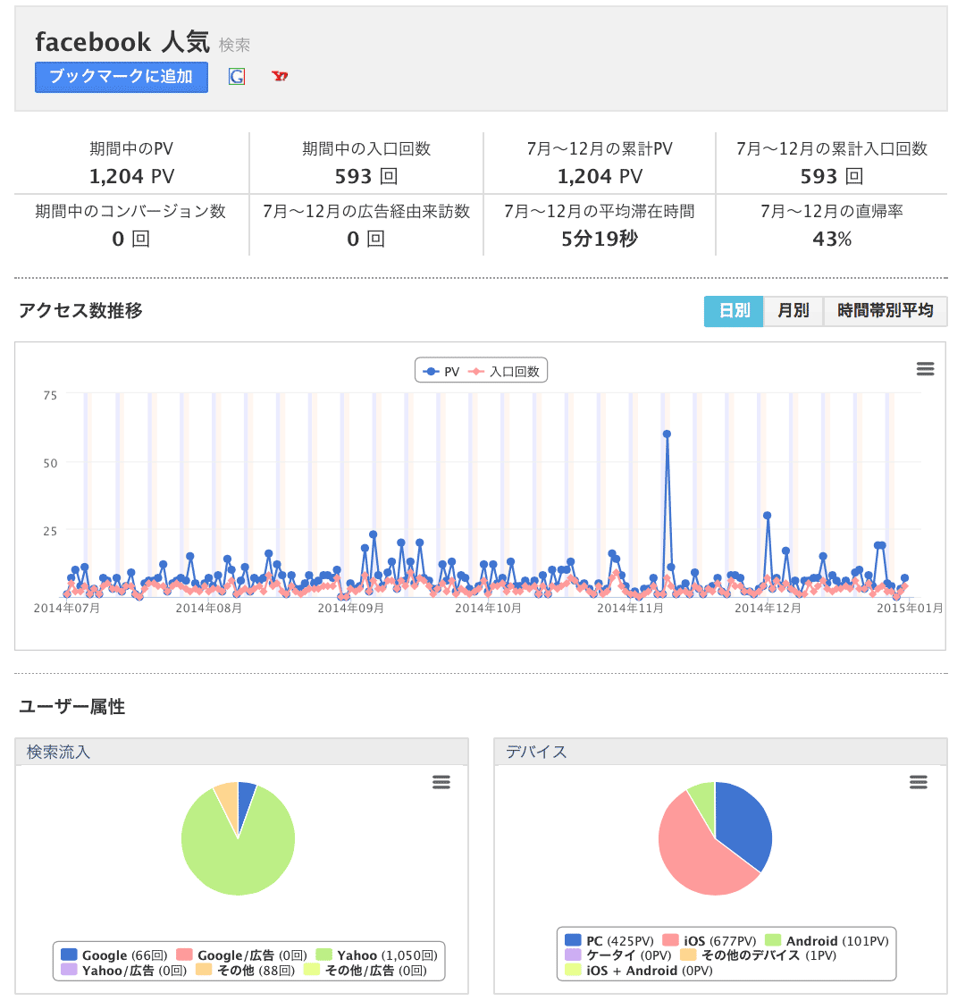Toggle Google/広告 (0回) legend item
Viewport: 974px width, 1001px height.
pyautogui.click(x=242, y=955)
